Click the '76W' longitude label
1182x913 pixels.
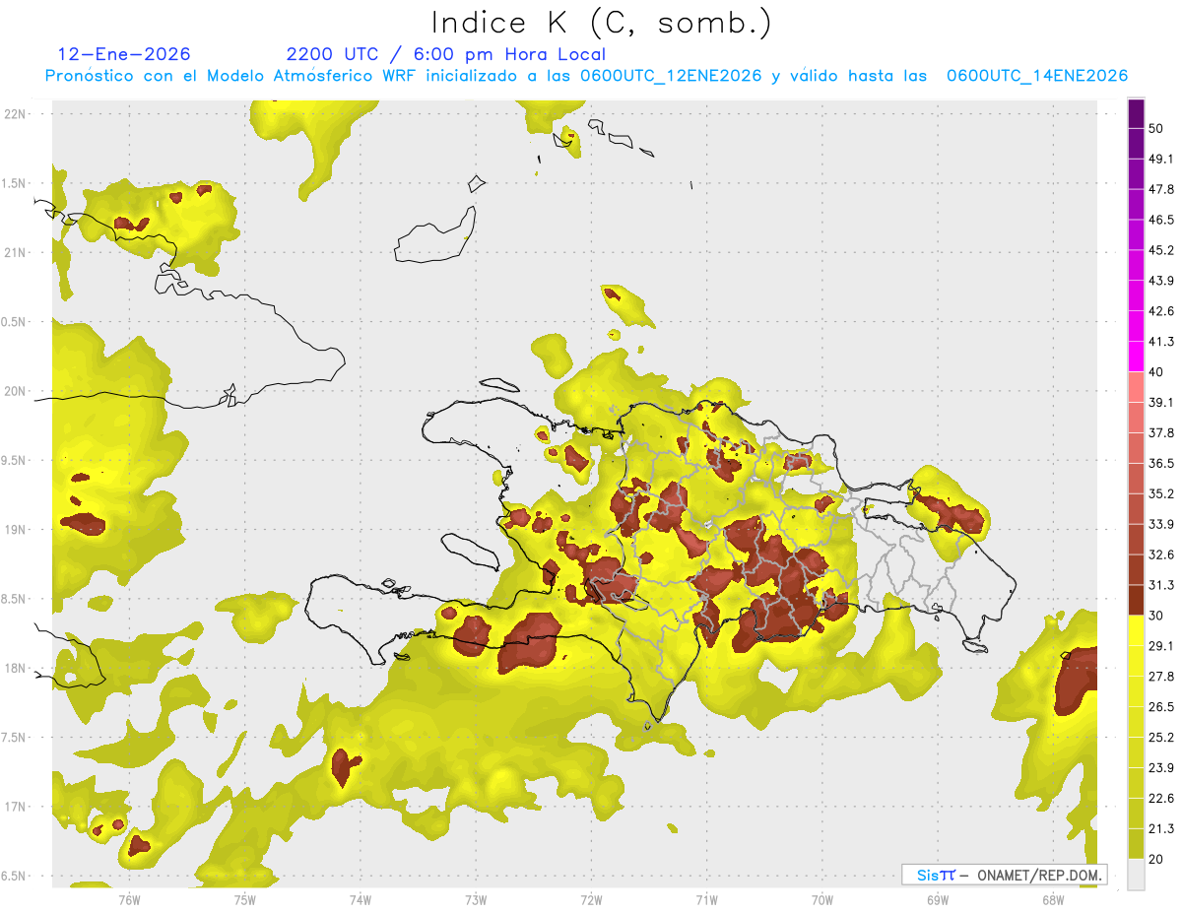[x=129, y=898]
